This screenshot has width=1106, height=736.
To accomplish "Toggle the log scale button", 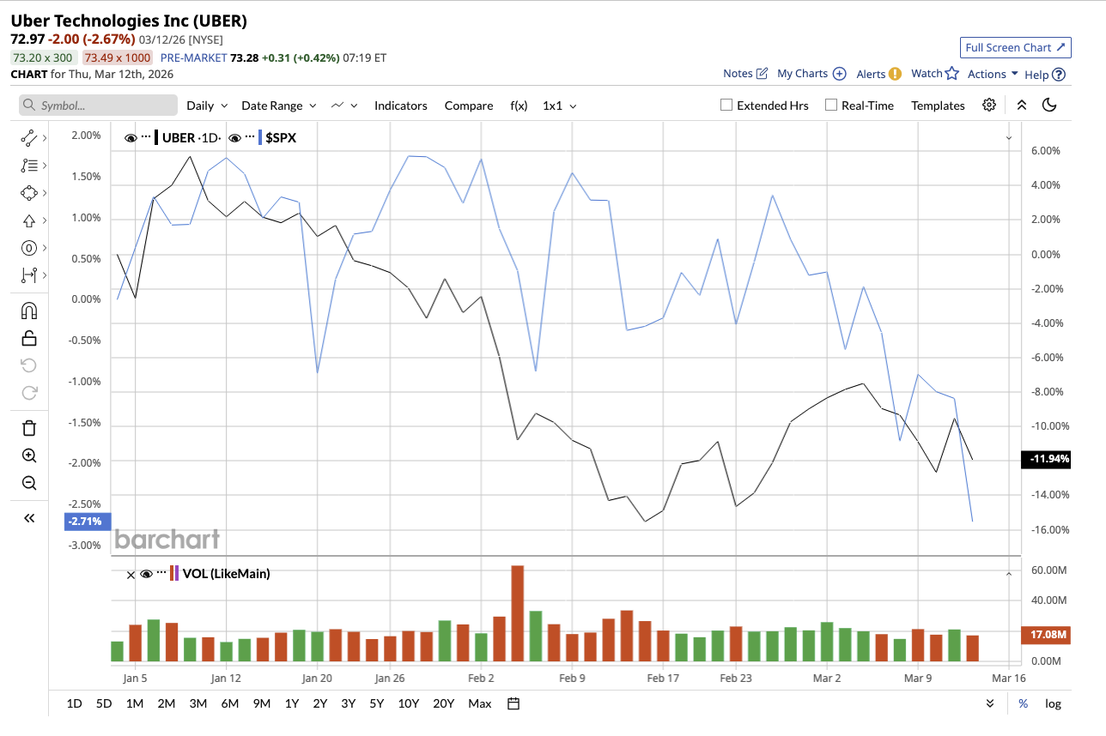I will pos(1053,703).
